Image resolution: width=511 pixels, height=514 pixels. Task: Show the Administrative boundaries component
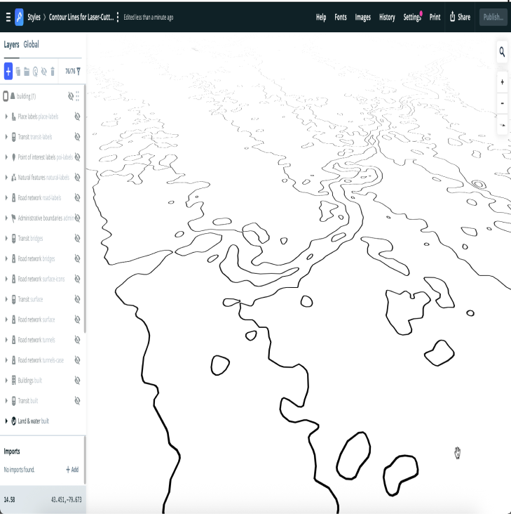click(78, 218)
